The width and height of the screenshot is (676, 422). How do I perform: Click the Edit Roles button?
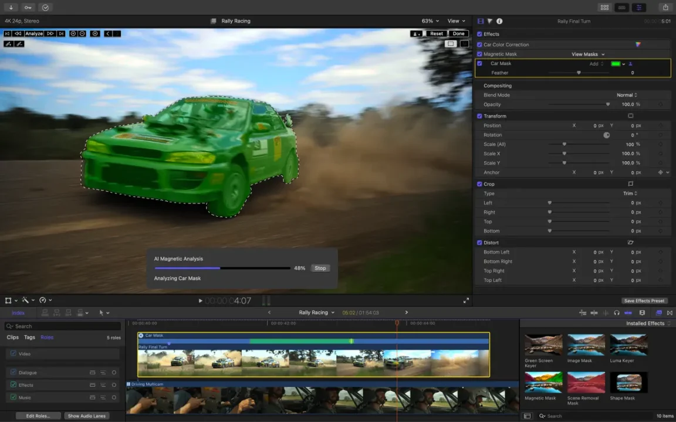[38, 416]
